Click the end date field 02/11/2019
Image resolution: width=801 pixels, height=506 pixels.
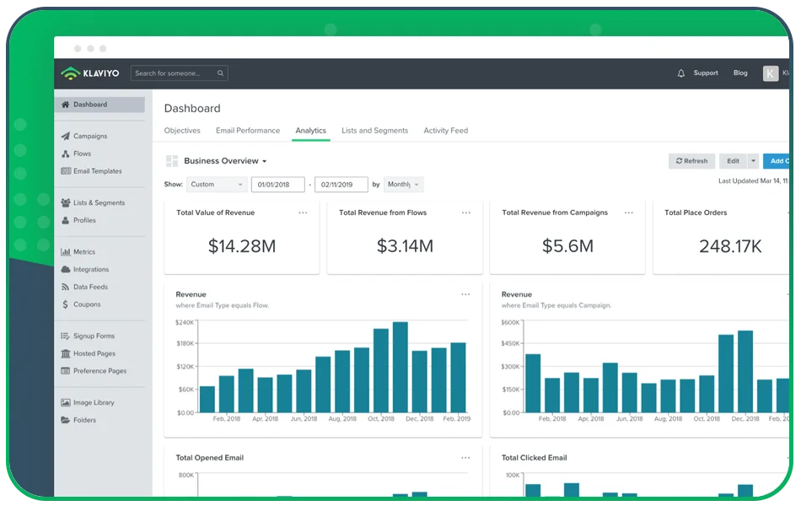pyautogui.click(x=341, y=185)
